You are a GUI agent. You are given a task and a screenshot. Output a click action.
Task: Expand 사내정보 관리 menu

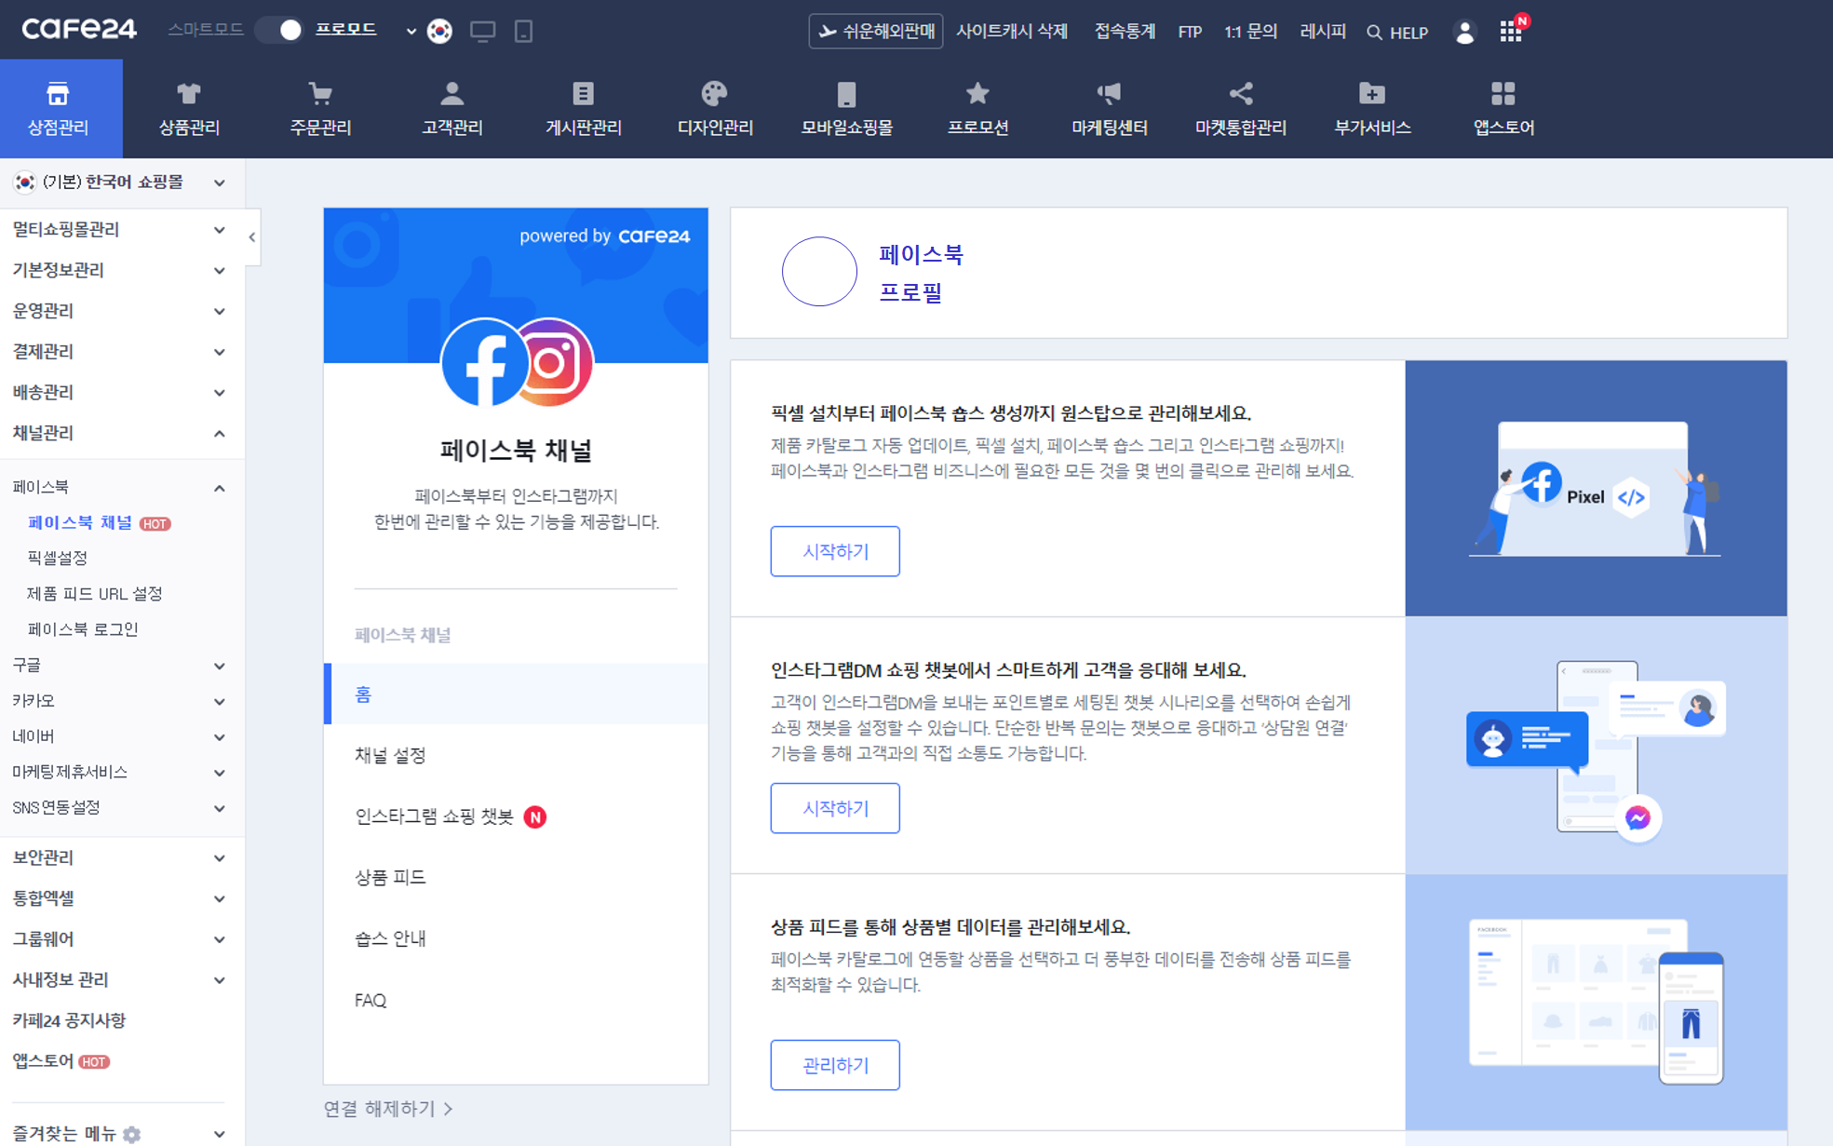(x=121, y=979)
